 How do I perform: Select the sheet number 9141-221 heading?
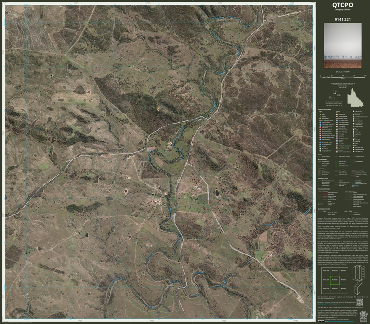point(343,20)
